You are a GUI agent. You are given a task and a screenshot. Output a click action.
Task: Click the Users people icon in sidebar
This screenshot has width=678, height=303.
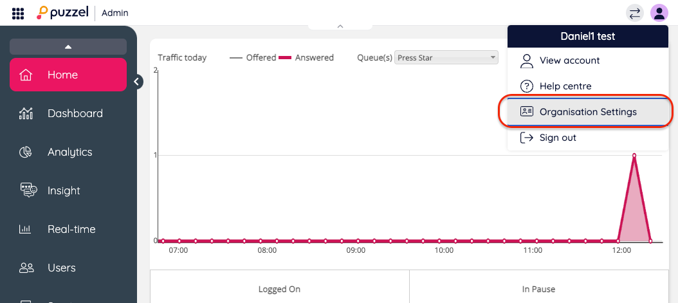26,268
